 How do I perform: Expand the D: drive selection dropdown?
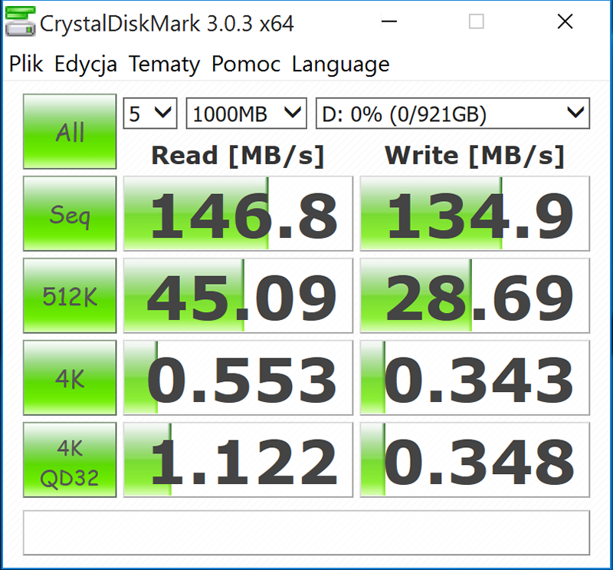coord(453,113)
